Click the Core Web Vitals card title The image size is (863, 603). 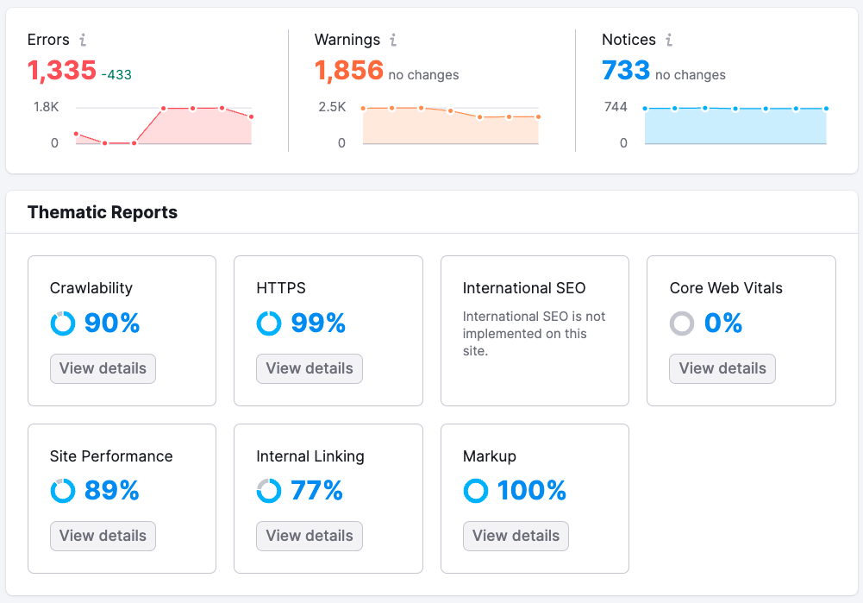click(x=726, y=288)
